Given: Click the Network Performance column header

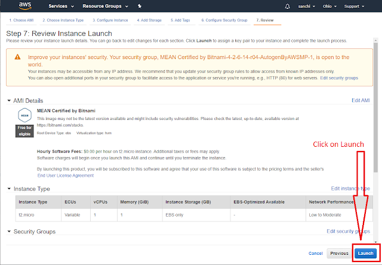Looking at the screenshot, I should click(339, 202).
